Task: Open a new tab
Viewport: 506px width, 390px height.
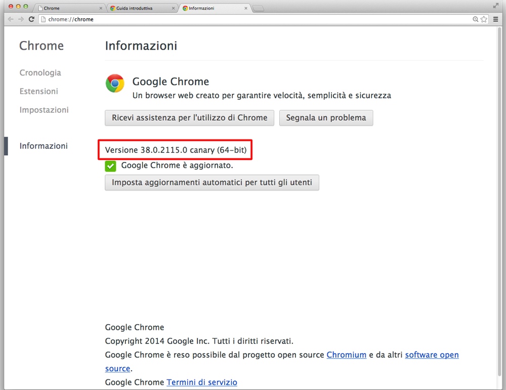Action: tap(258, 8)
